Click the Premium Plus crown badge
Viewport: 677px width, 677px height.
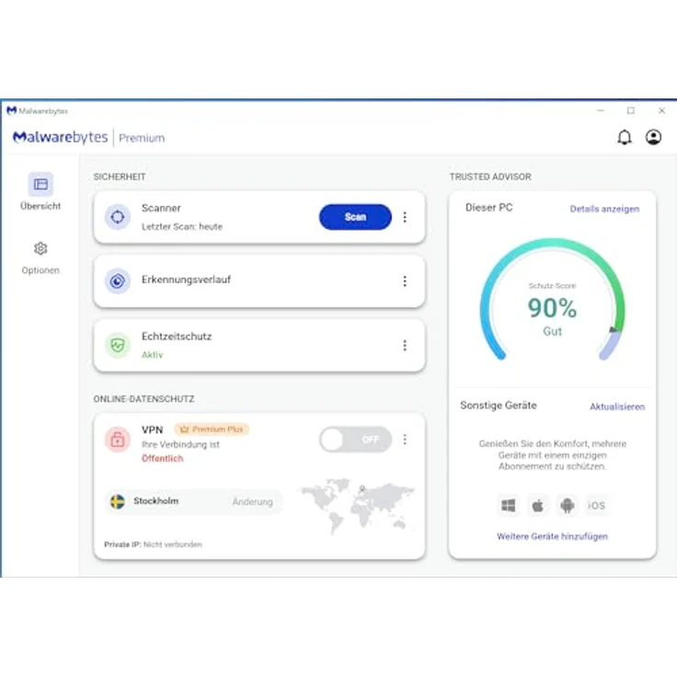tap(212, 430)
